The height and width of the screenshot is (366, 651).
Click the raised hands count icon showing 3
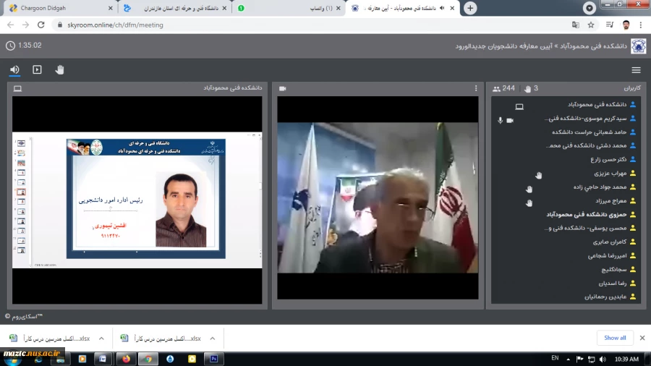point(528,88)
